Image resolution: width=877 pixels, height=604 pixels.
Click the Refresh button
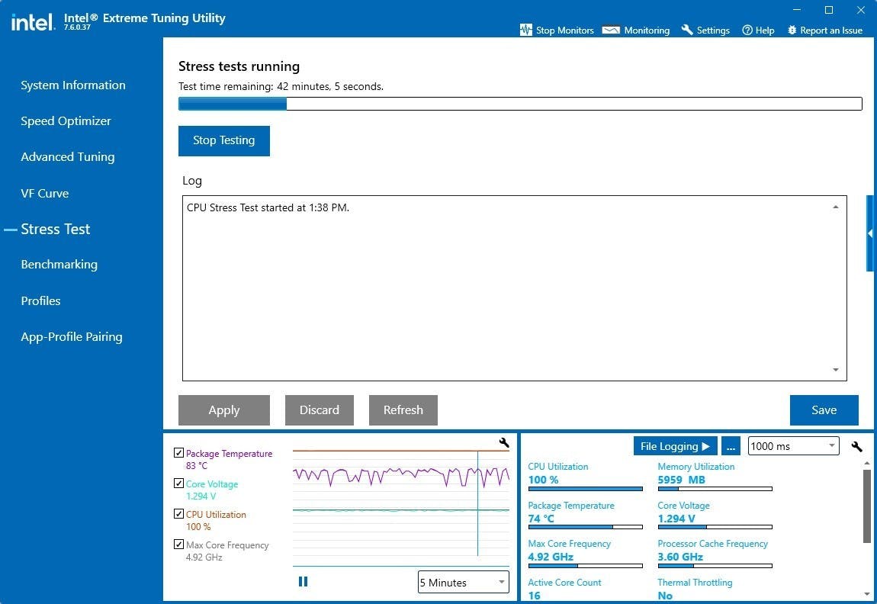pyautogui.click(x=403, y=410)
